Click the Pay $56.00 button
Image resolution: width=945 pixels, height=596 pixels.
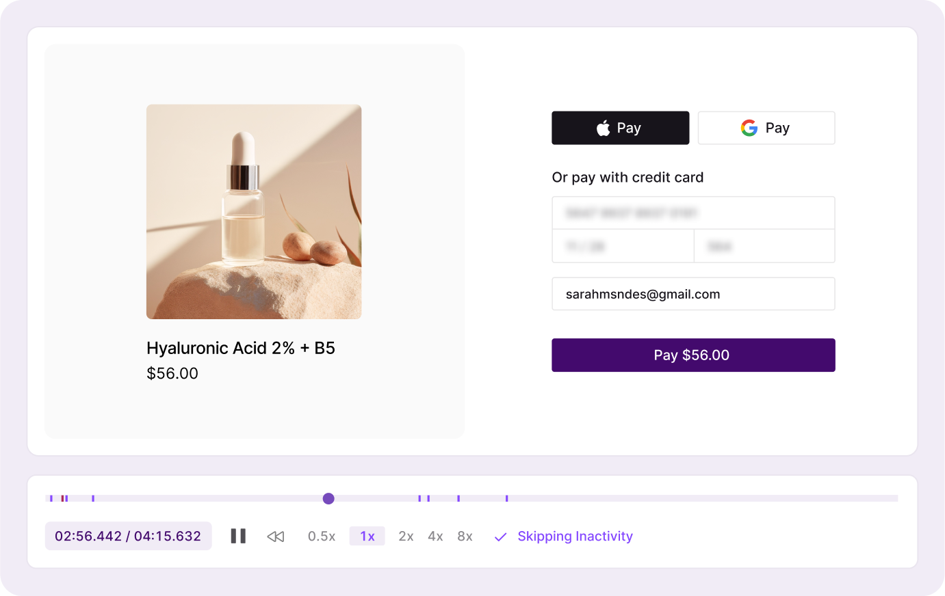(x=692, y=355)
